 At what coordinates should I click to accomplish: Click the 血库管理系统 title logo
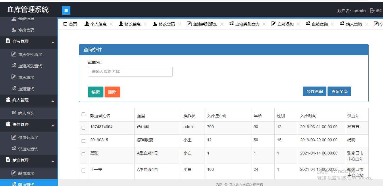coord(28,9)
